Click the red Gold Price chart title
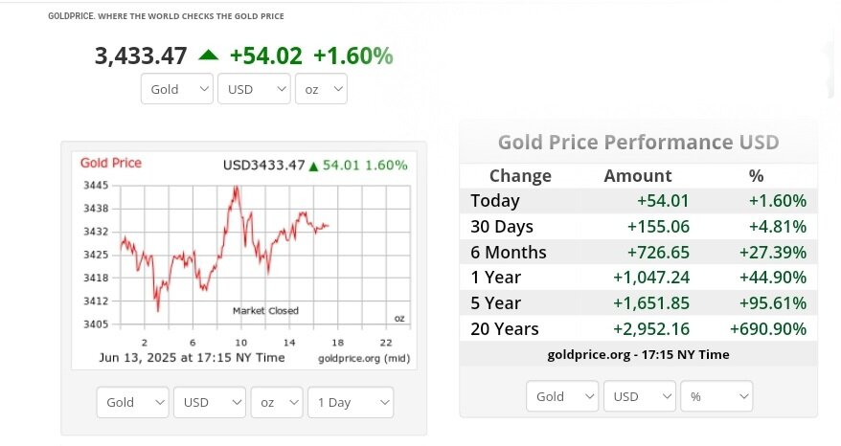 111,164
